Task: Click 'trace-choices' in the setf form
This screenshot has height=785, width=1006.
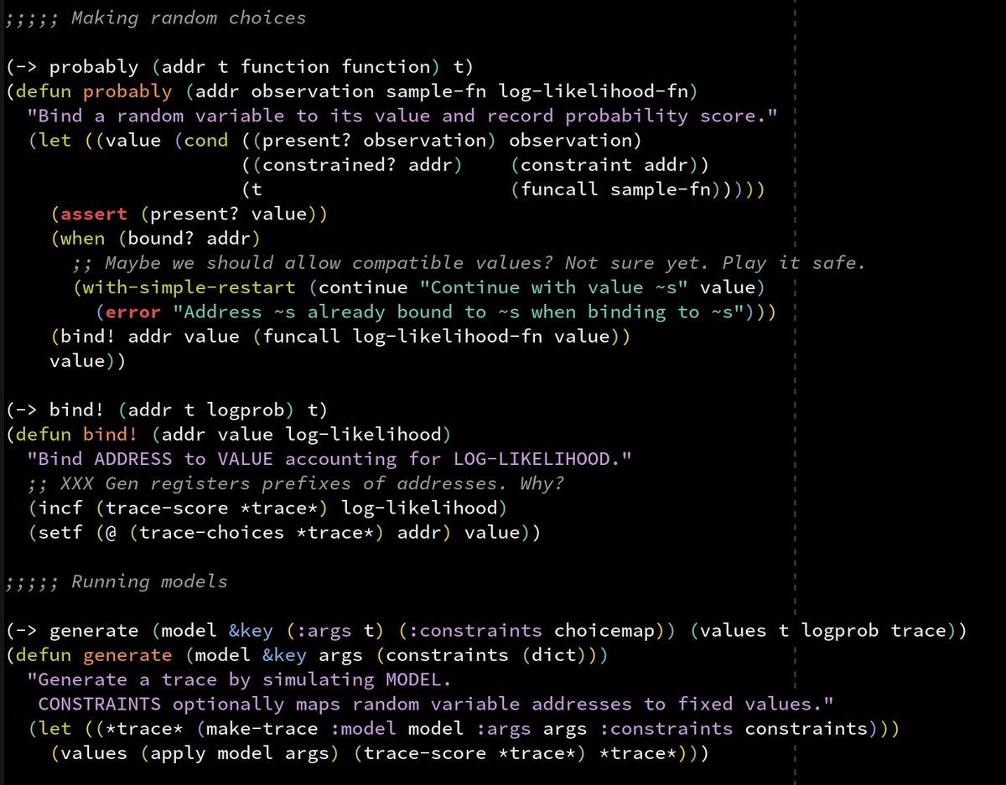Action: pos(212,532)
